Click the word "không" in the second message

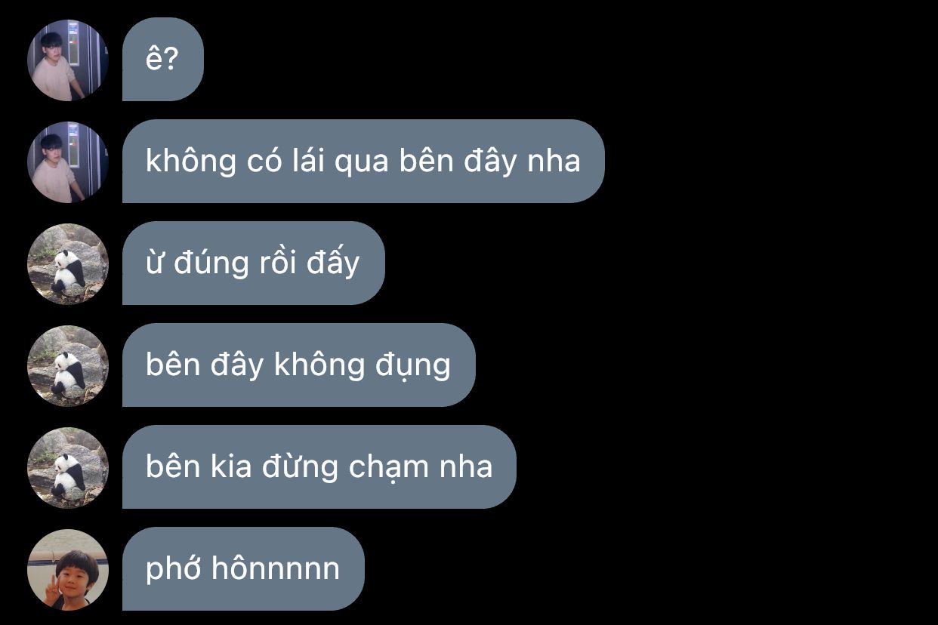191,162
